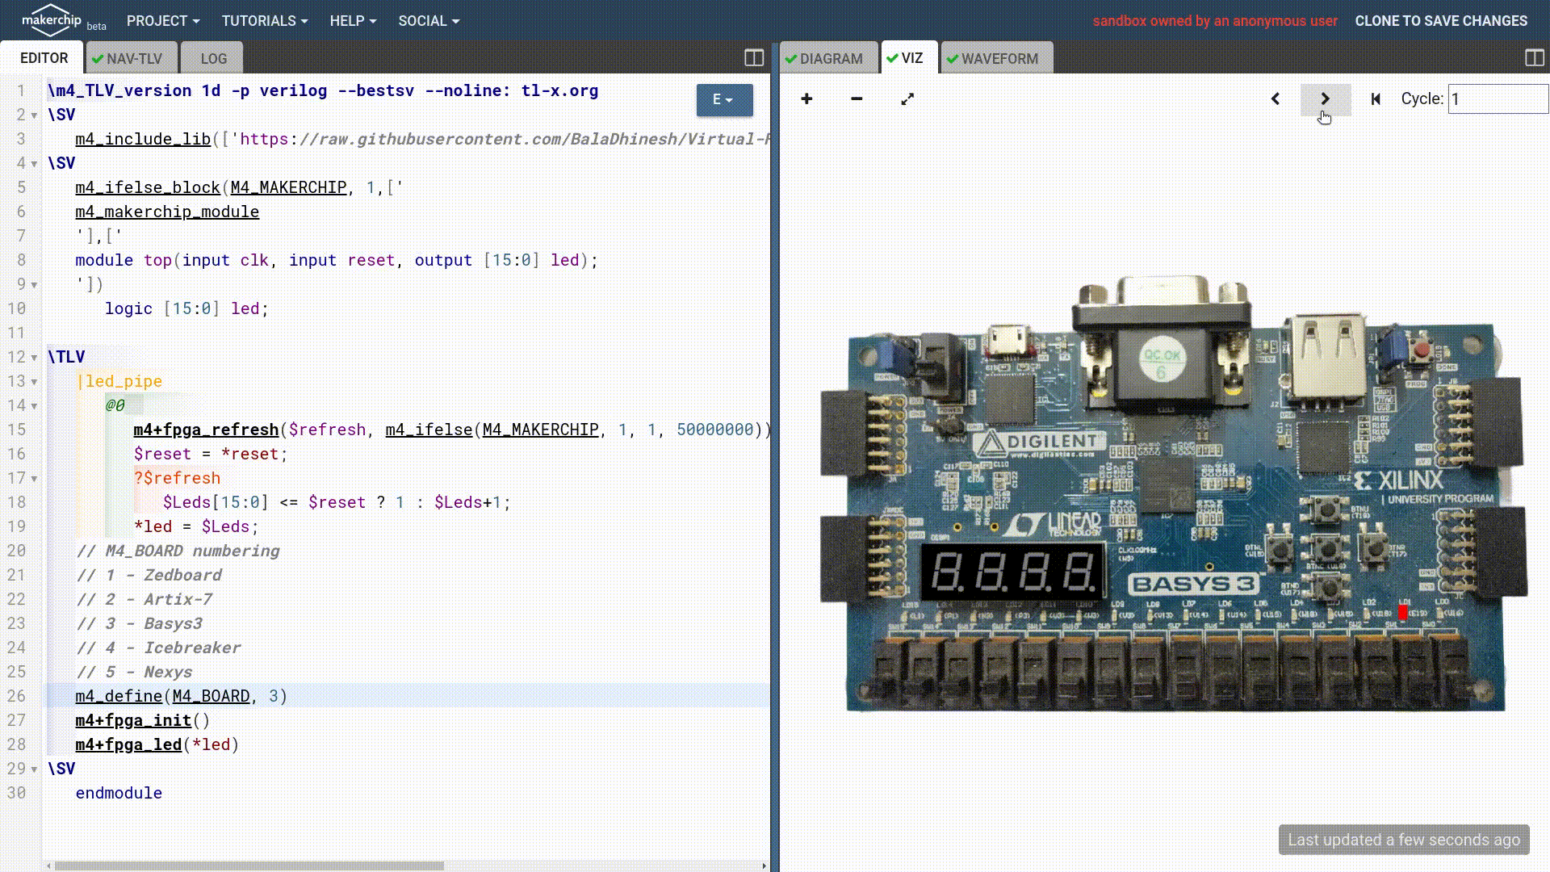Screen dimensions: 1550x872
Task: Click CLONE TO SAVE CHANGES
Action: pyautogui.click(x=1441, y=21)
